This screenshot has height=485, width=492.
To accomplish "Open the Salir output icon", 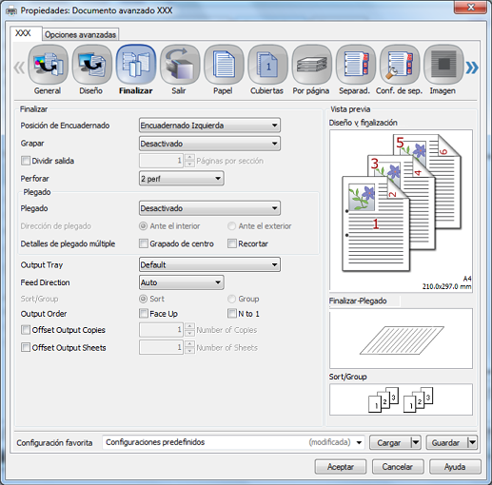I will pos(180,65).
